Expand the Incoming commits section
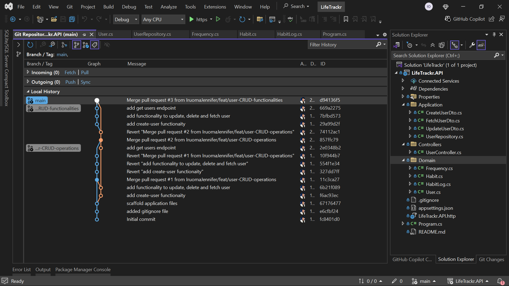 28,72
